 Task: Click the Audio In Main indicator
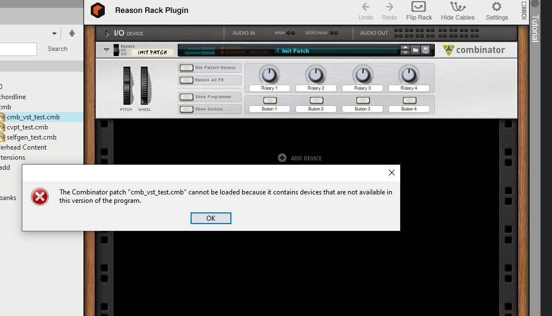point(291,33)
